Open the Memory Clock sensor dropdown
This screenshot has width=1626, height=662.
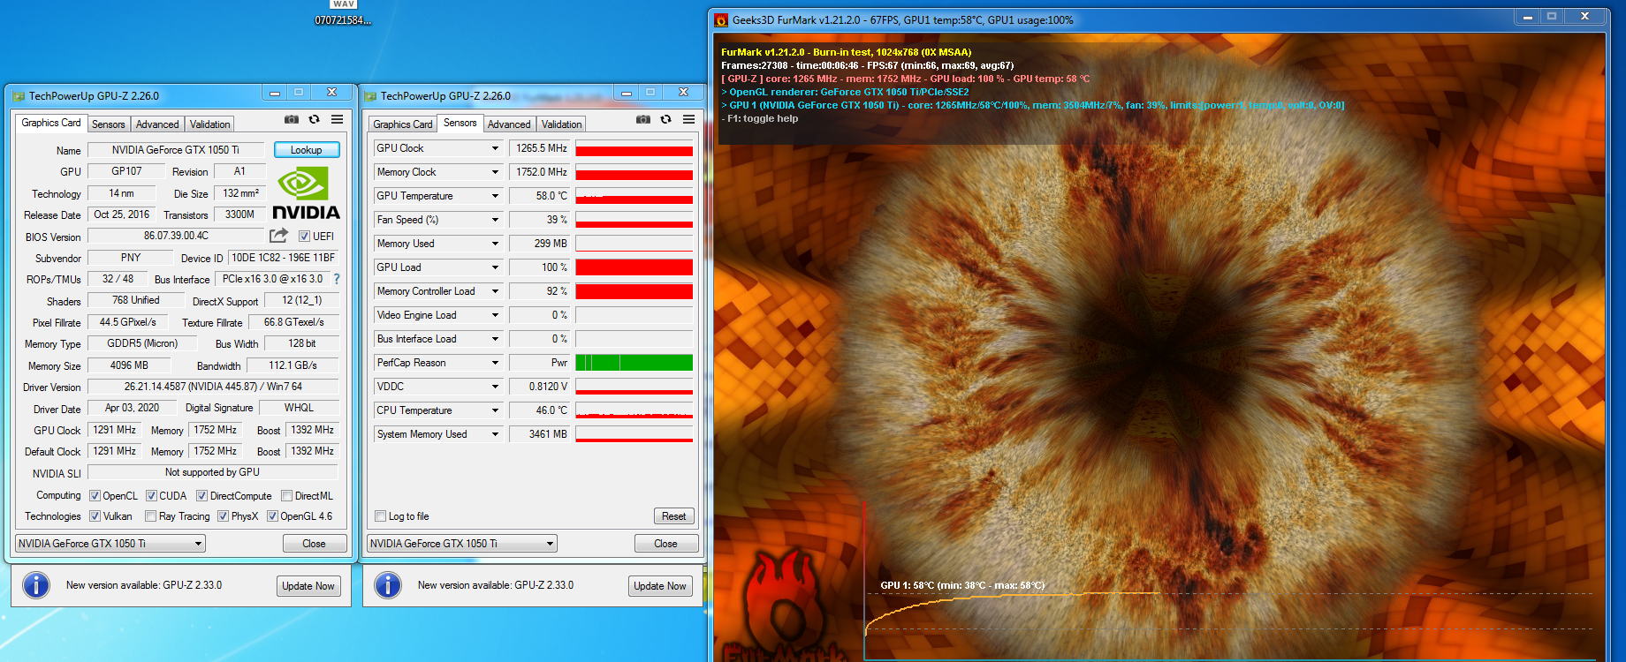[x=495, y=172]
